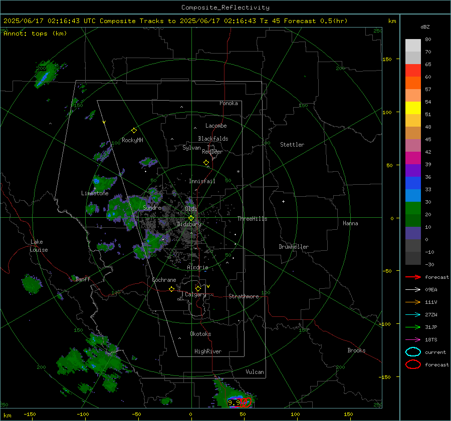Click the Blackfalds town label
This screenshot has width=451, height=421.
pyautogui.click(x=213, y=139)
